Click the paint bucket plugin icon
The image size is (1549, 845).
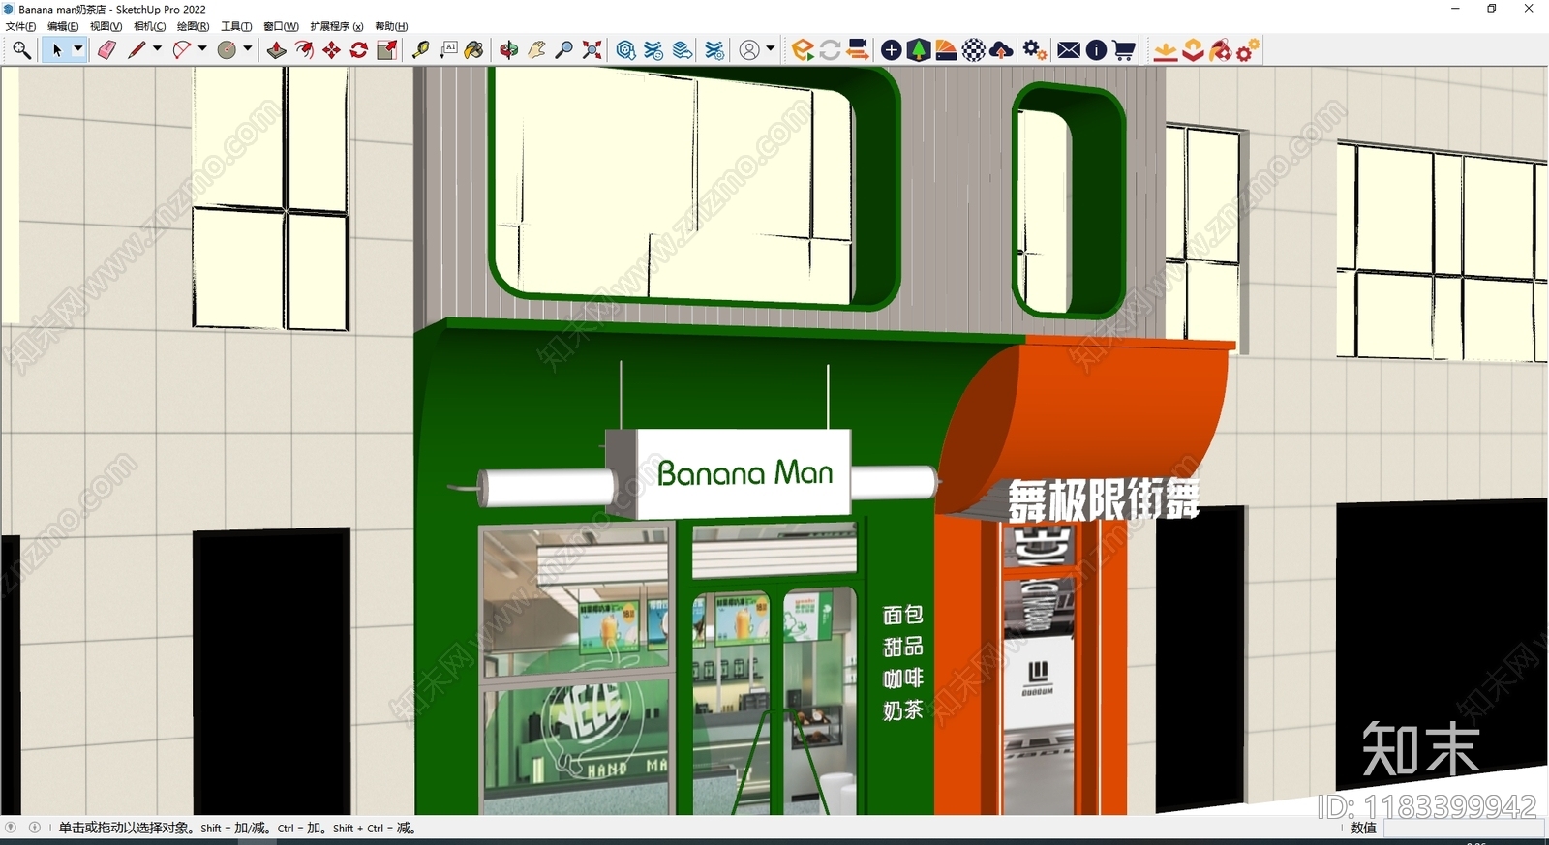tap(1221, 50)
